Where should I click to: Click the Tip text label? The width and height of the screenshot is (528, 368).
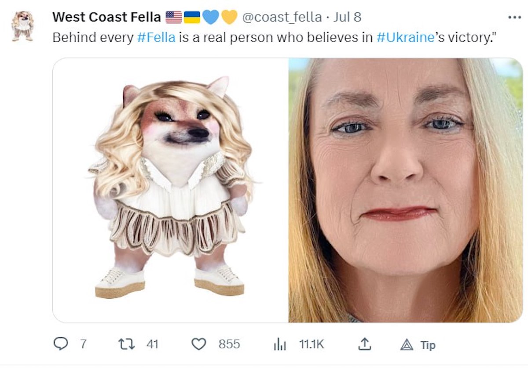428,345
